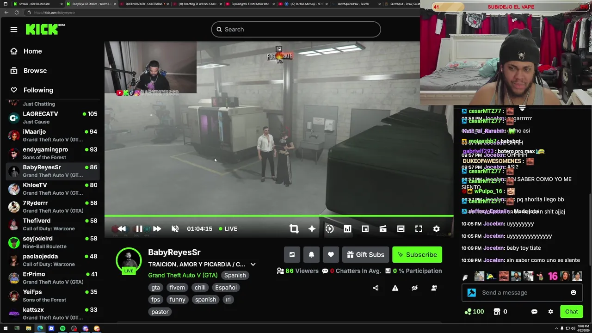592x333 pixels.
Task: Open the hamburger sidebar menu
Action: (x=14, y=30)
